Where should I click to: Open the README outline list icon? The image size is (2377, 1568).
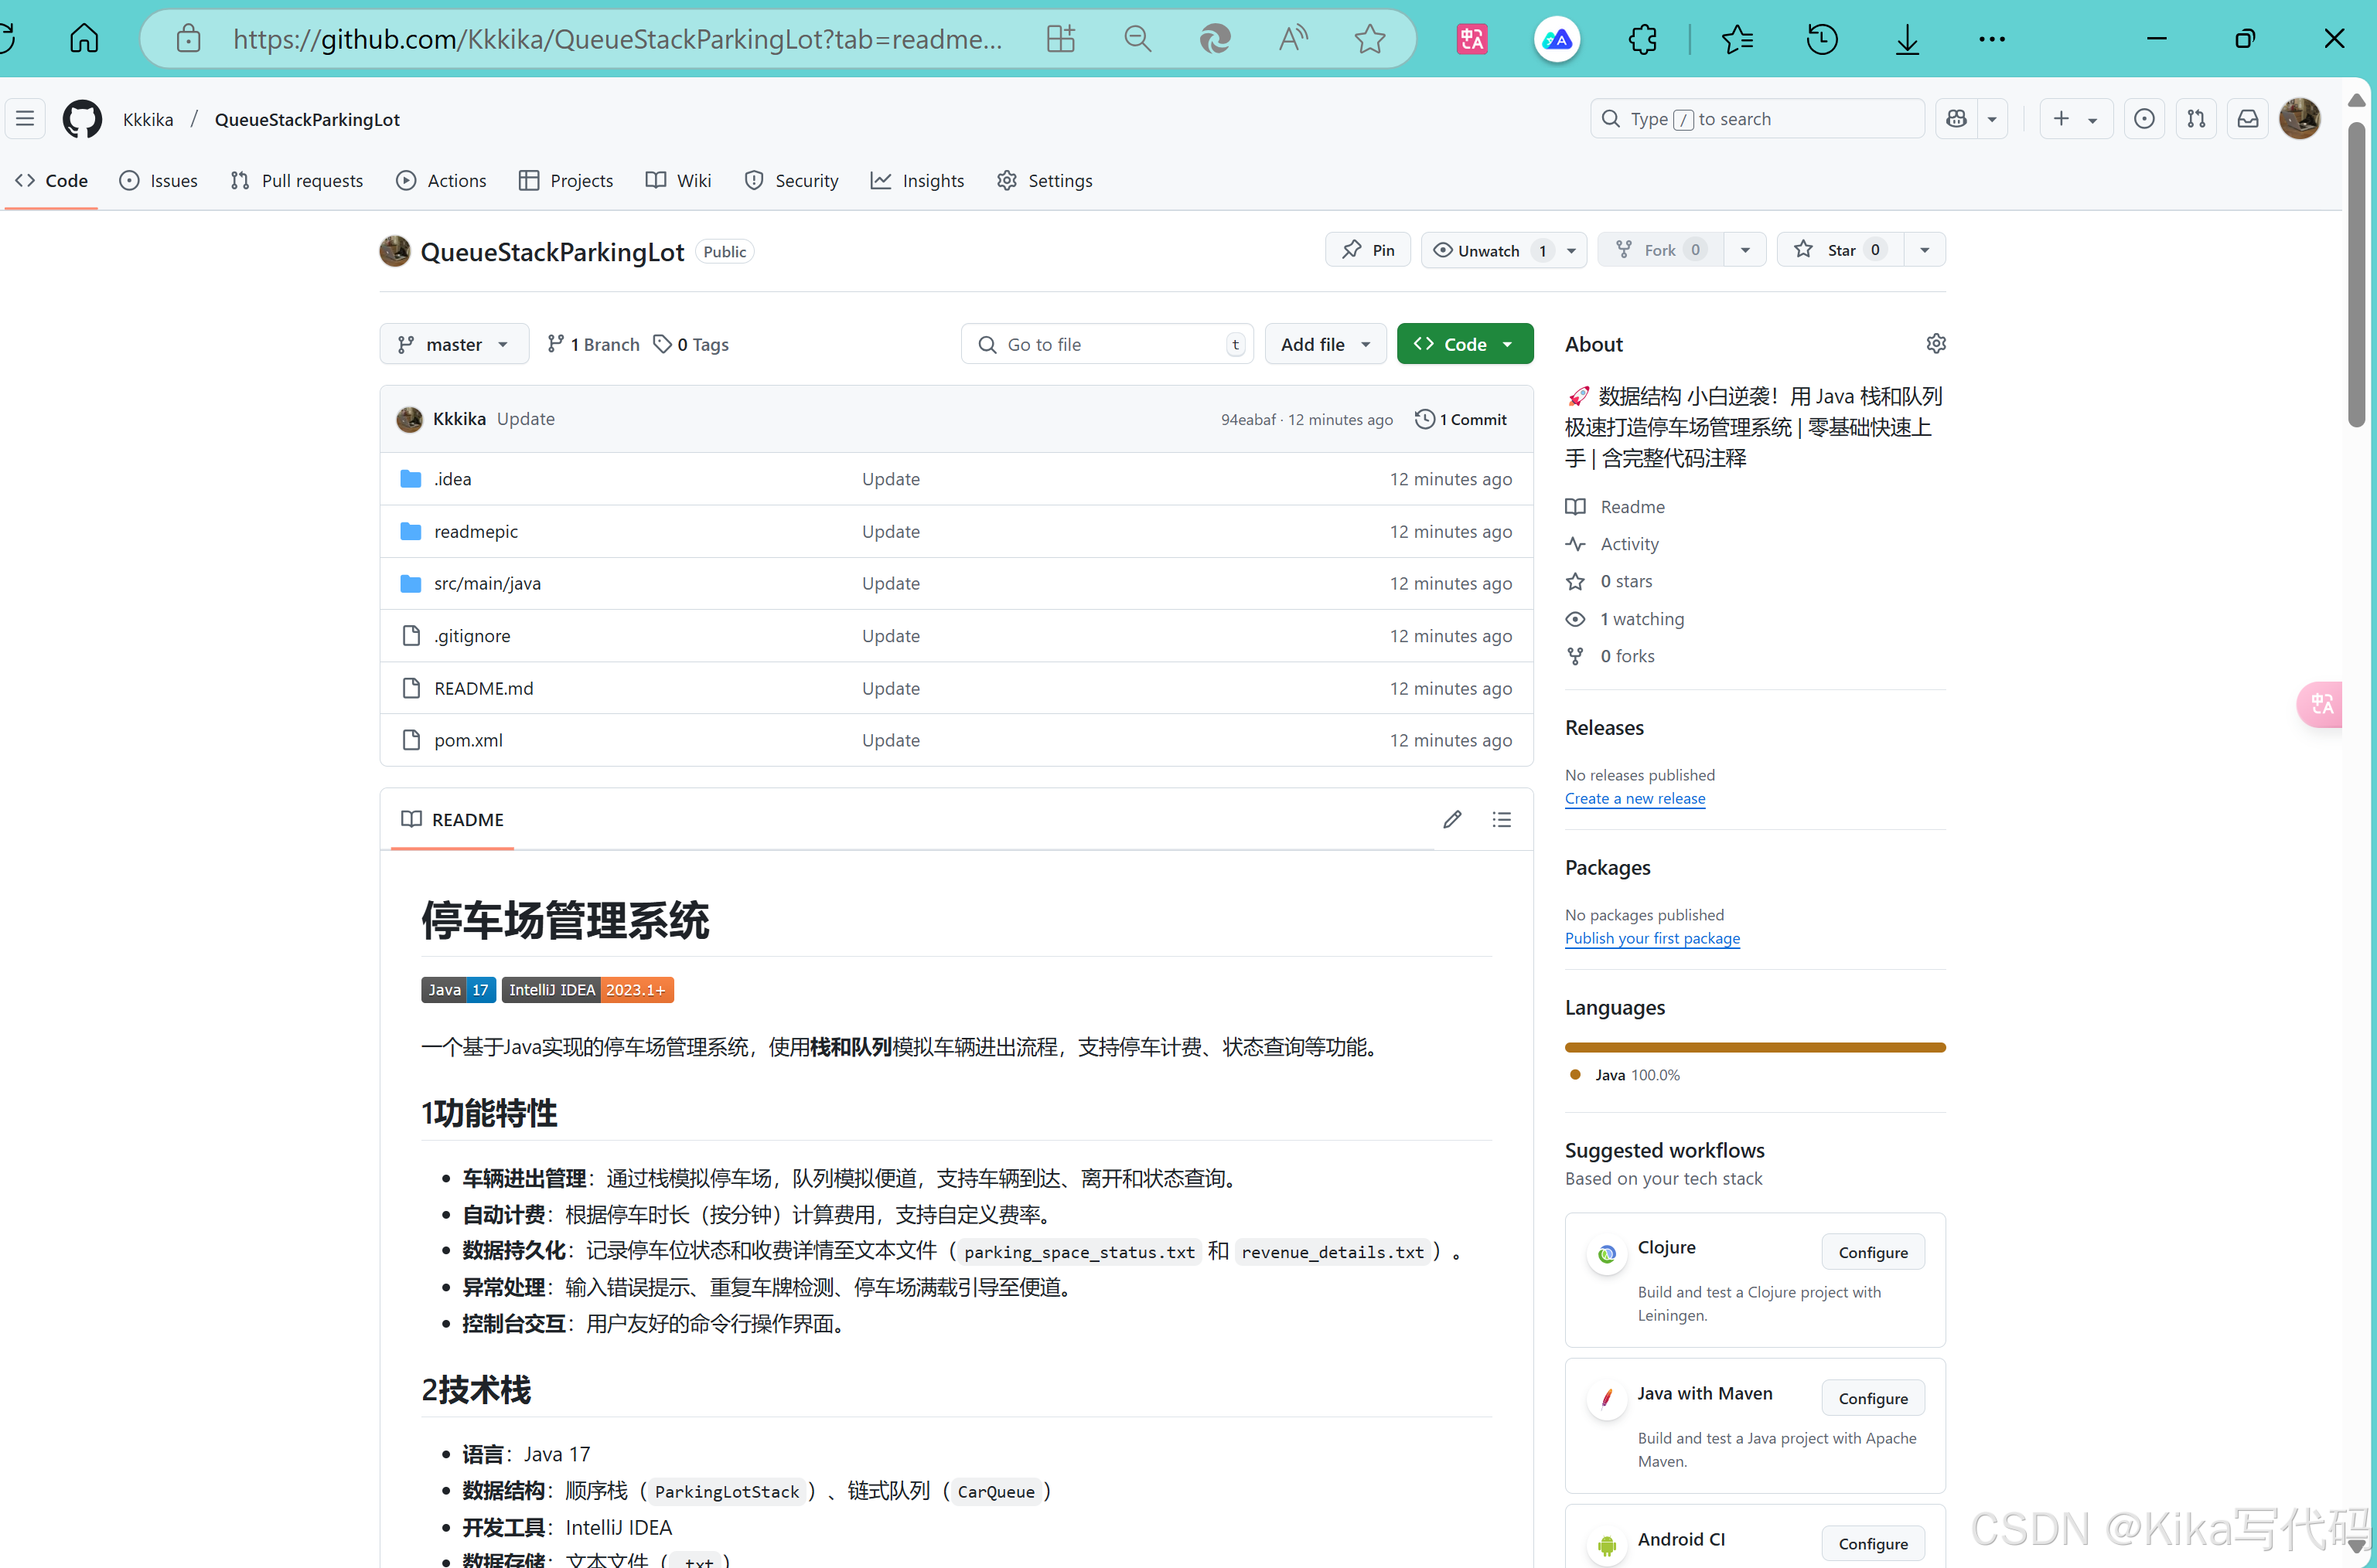pyautogui.click(x=1501, y=819)
